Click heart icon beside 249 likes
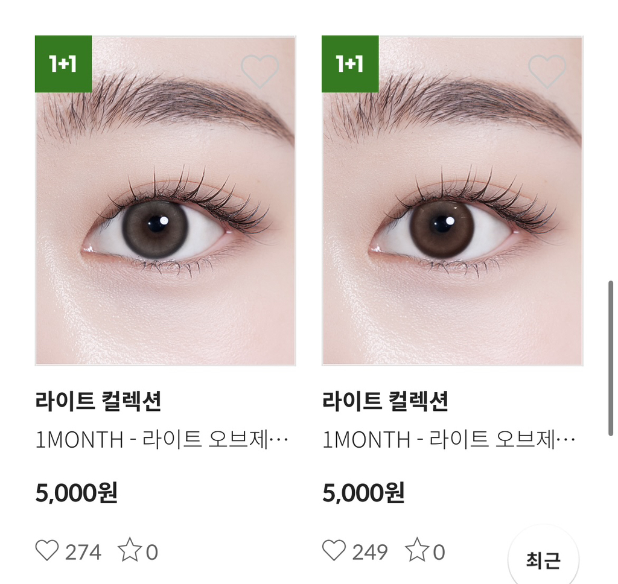Screen dimensions: 618x584 (334, 550)
